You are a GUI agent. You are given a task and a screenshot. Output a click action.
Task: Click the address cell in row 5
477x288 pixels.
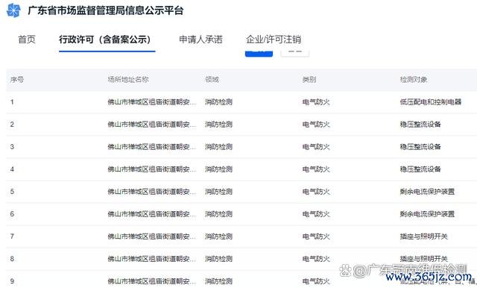152,192
